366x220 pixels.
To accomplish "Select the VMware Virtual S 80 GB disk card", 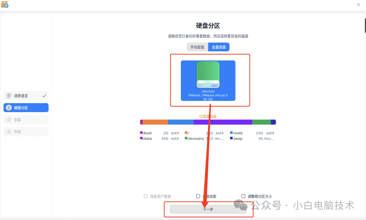I will 208,80.
